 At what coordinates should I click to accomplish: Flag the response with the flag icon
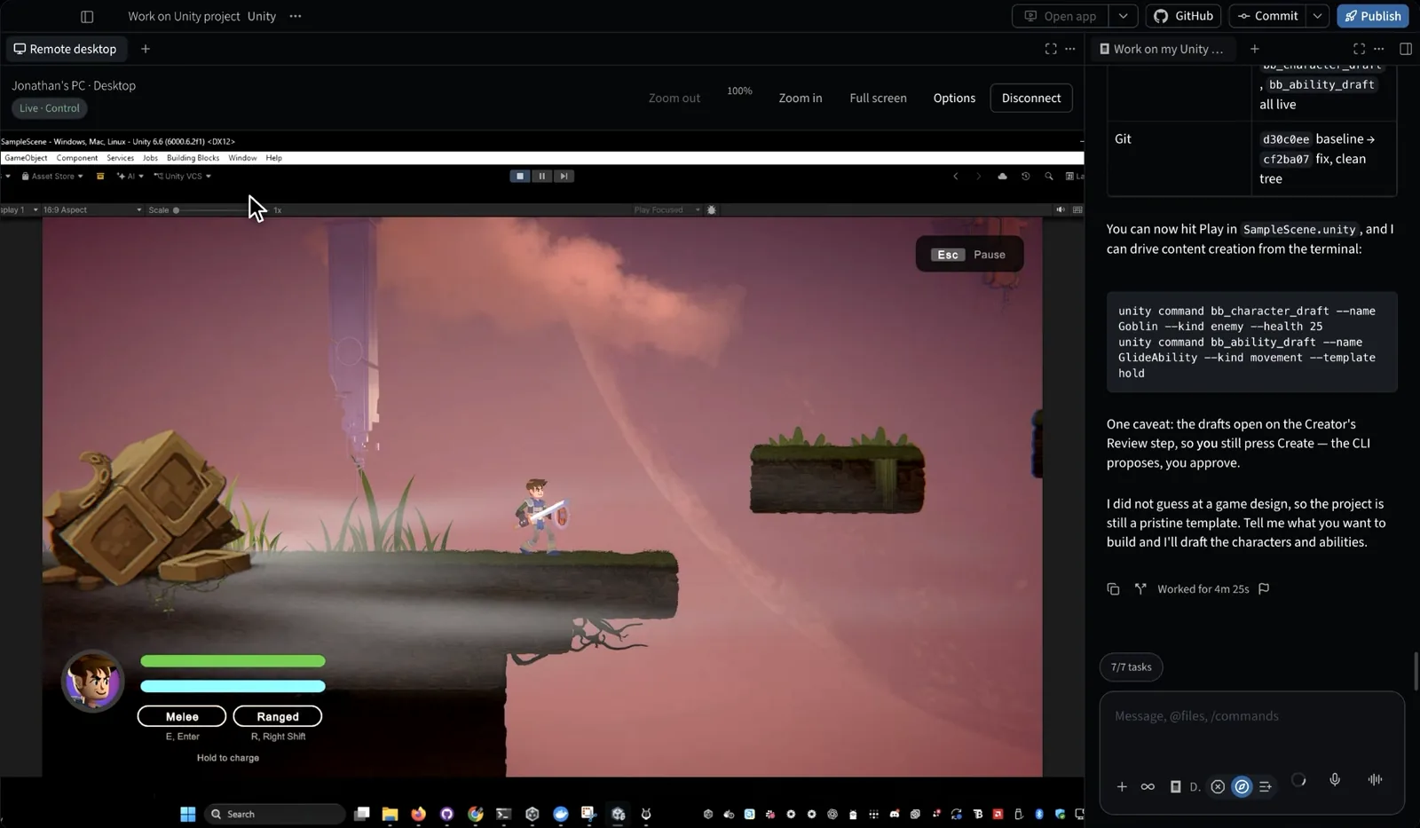[x=1264, y=588]
